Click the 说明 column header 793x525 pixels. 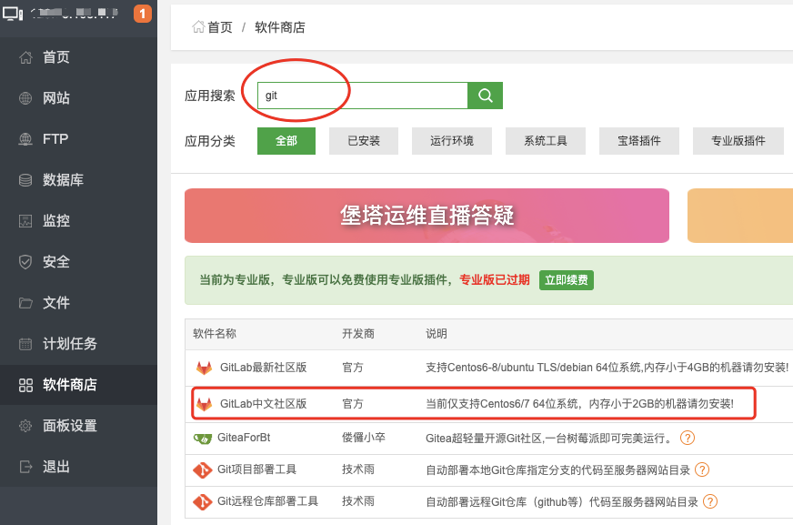click(x=436, y=334)
